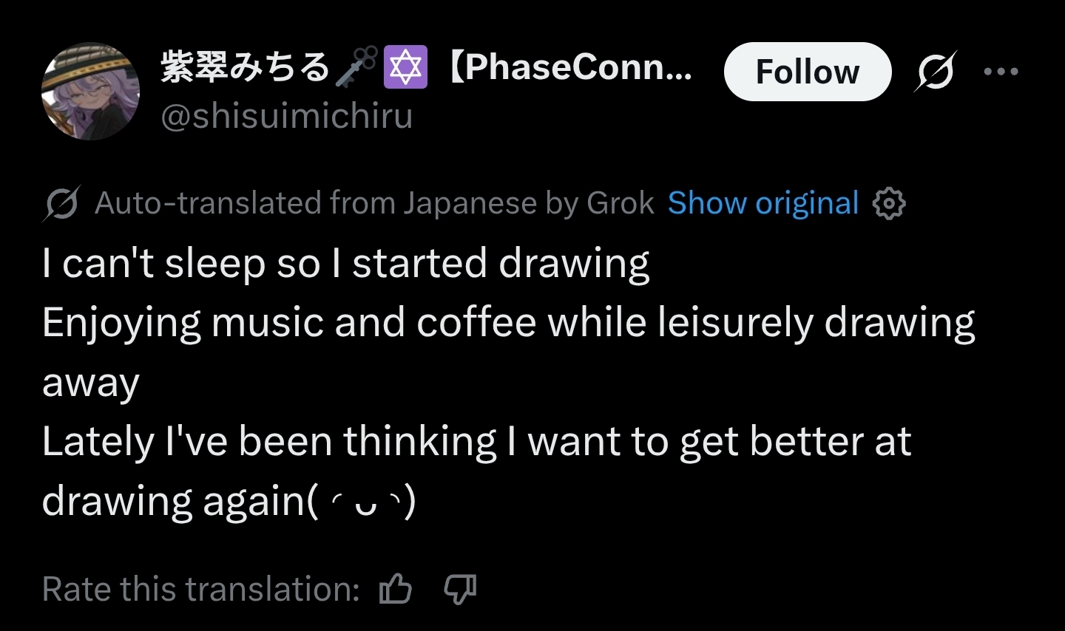The height and width of the screenshot is (631, 1065).
Task: Click the Follow button
Action: click(807, 72)
